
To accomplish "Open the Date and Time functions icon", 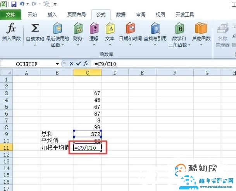I will pyautogui.click(x=130, y=28).
